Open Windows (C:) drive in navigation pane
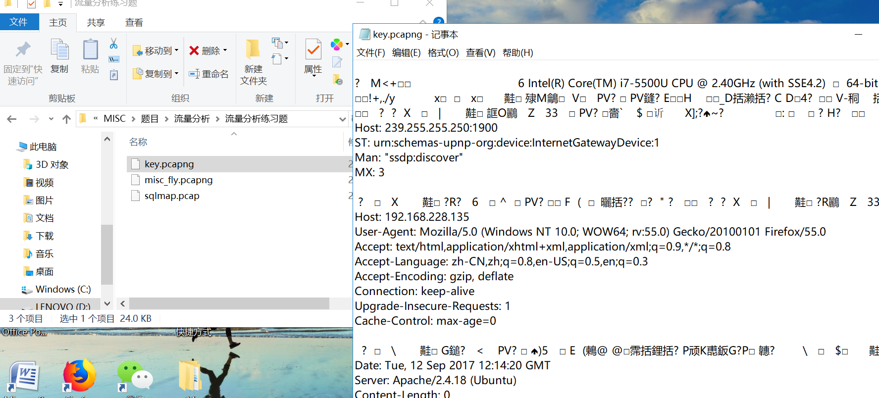Viewport: 879px width, 398px height. click(x=63, y=289)
